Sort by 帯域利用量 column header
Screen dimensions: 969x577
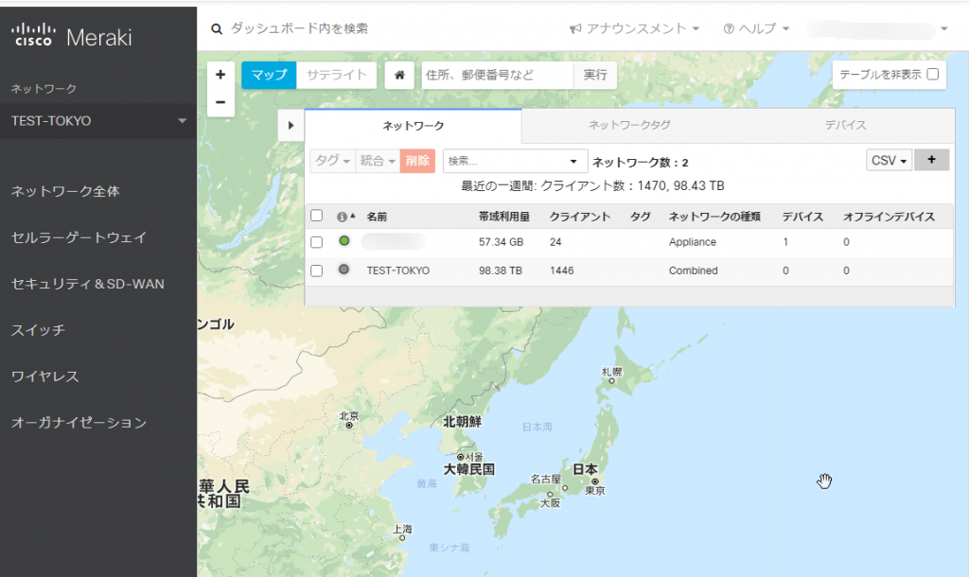pos(504,217)
